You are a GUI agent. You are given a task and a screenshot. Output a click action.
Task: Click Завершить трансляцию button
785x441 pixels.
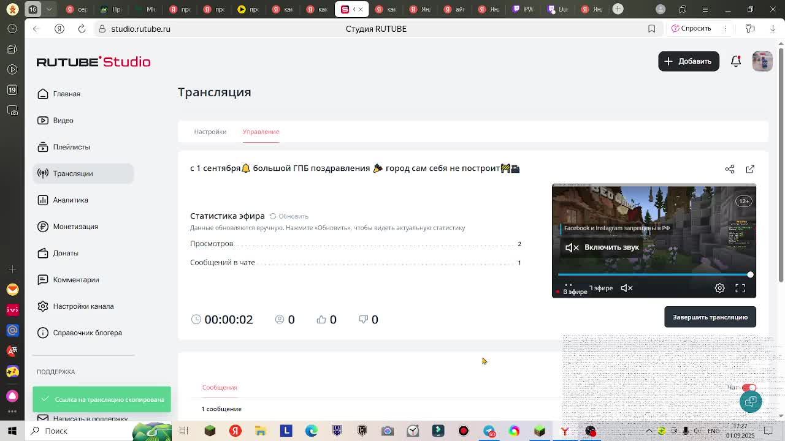coord(710,317)
